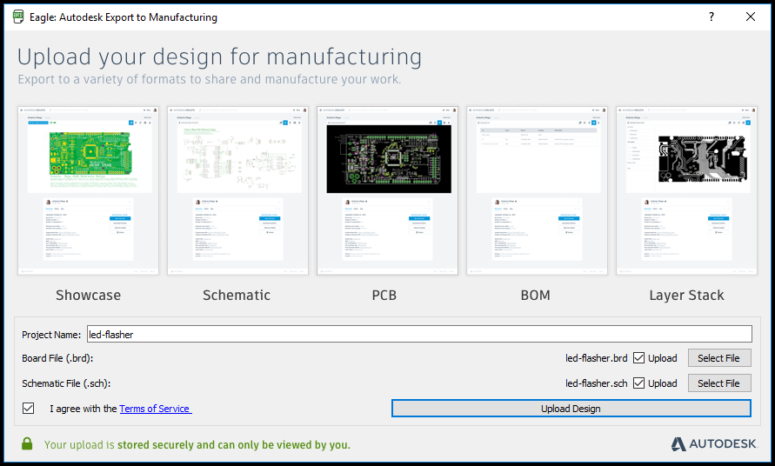
Task: Click the stored securely message text
Action: pos(197,445)
